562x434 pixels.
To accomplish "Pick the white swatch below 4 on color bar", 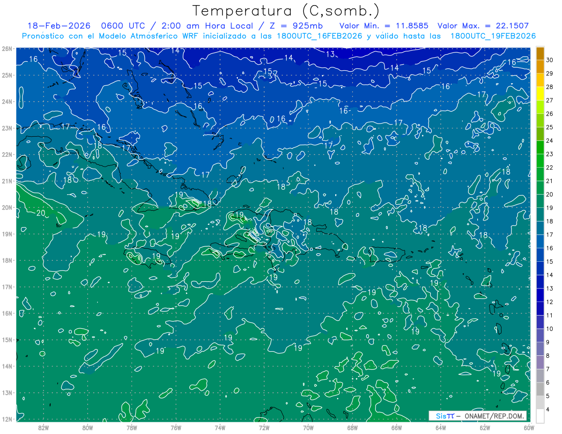I will point(540,416).
